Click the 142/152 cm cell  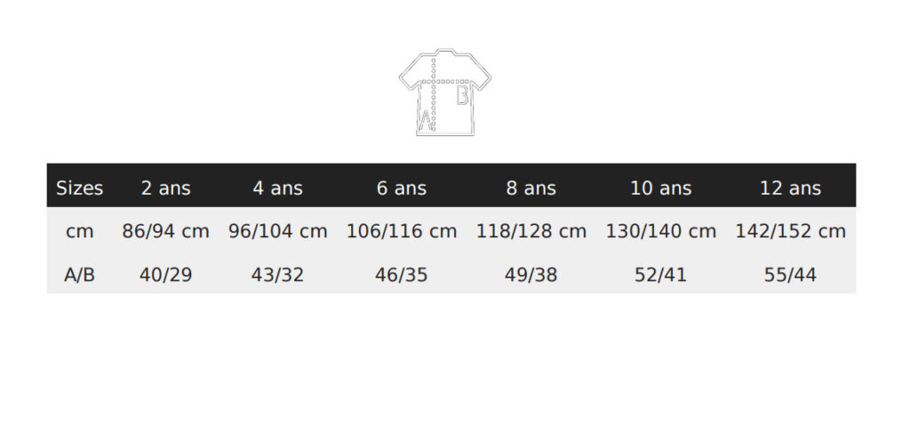pyautogui.click(x=790, y=231)
